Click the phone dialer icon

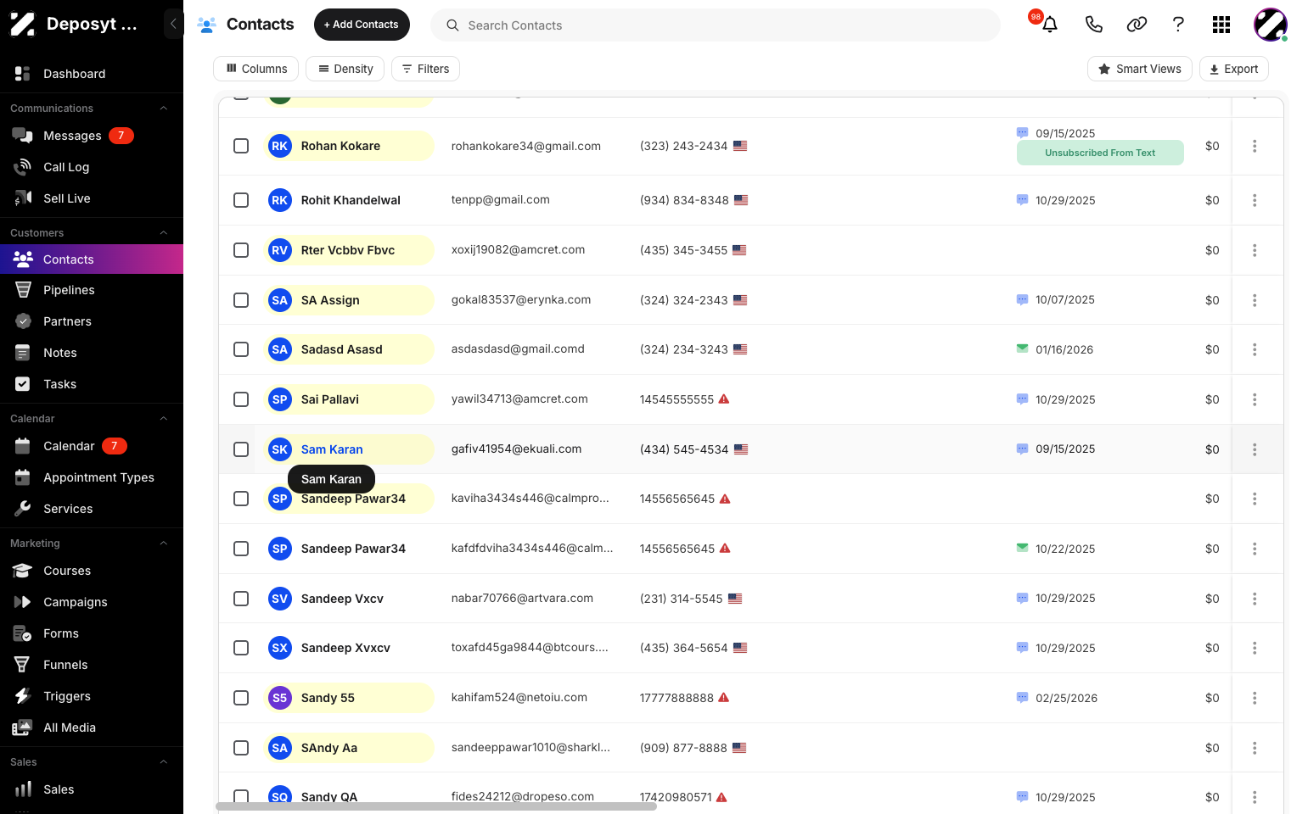coord(1093,25)
